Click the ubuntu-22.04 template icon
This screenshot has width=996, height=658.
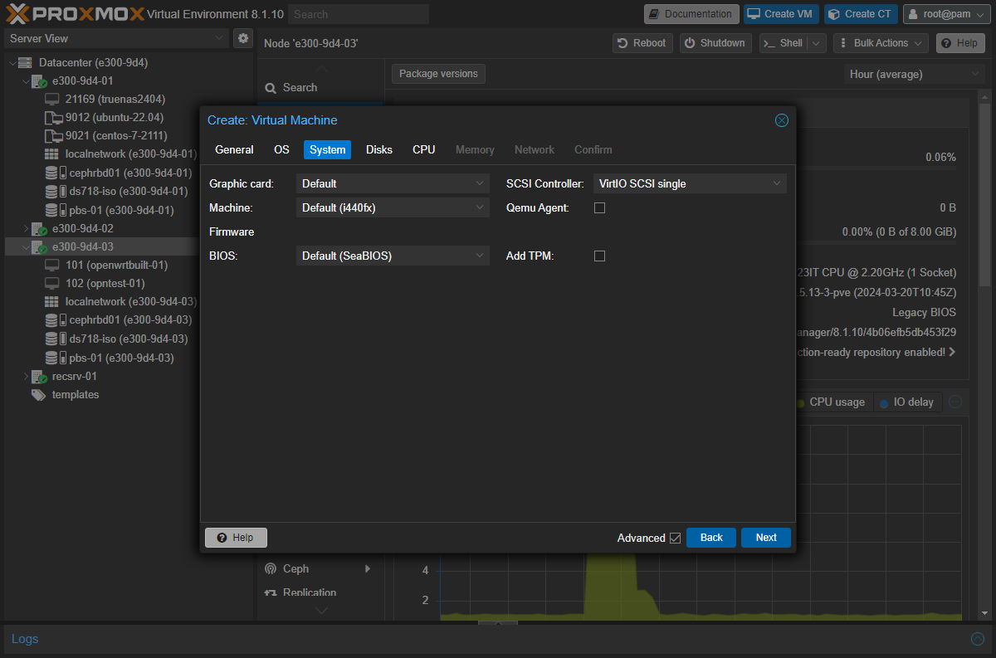[x=52, y=118]
